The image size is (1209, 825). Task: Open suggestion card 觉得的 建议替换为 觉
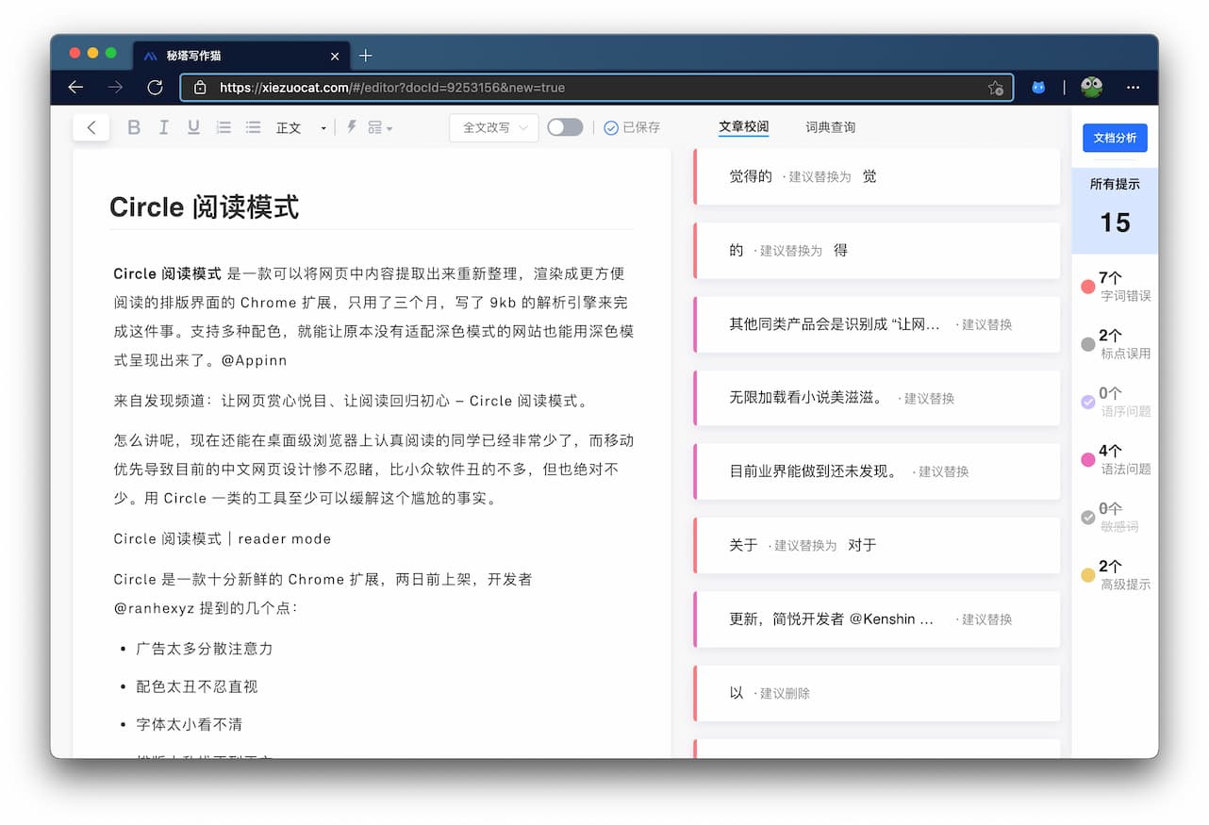[x=876, y=176]
